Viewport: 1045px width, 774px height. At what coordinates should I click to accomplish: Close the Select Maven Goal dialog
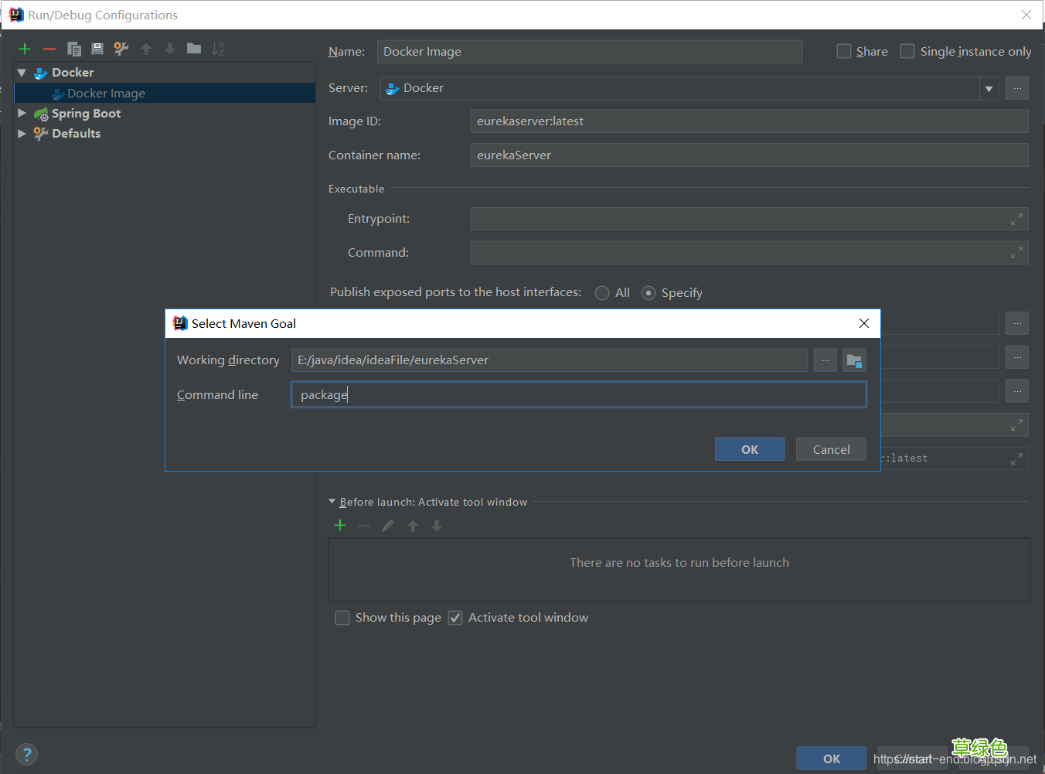(864, 323)
